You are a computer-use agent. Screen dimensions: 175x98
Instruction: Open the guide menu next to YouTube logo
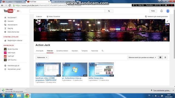point(19,11)
